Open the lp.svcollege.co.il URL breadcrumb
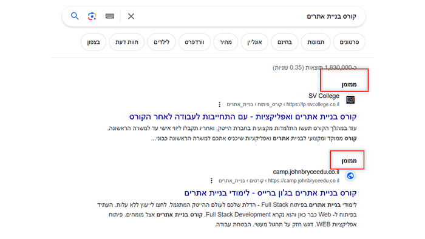Image resolution: width=425 pixels, height=239 pixels. click(283, 104)
